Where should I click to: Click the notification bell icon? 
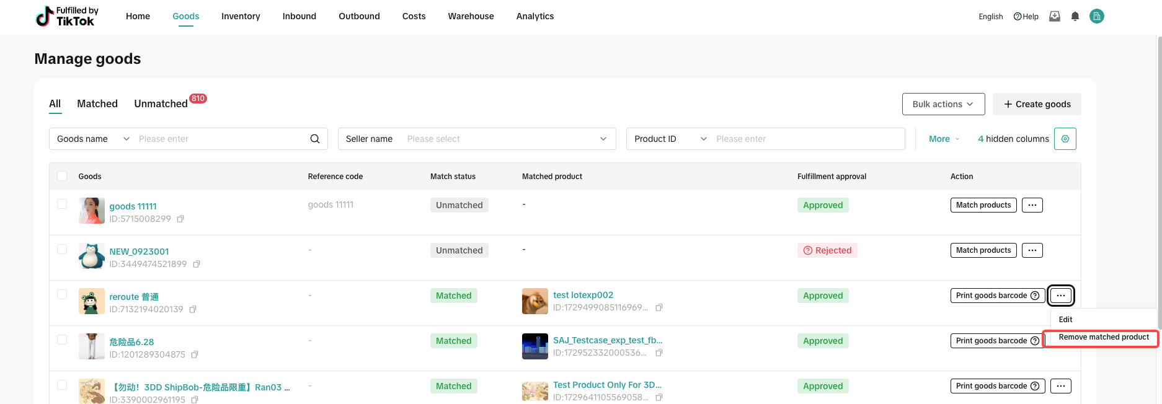pos(1075,17)
